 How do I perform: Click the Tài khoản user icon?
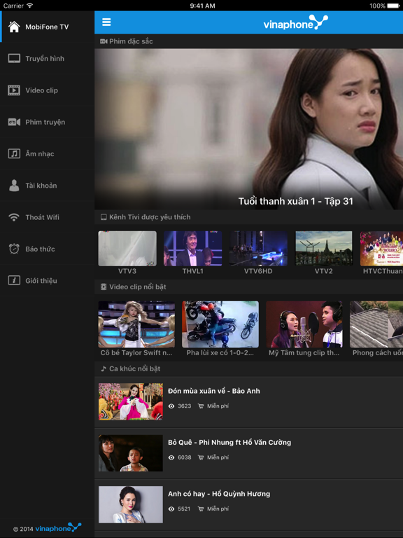pos(14,186)
